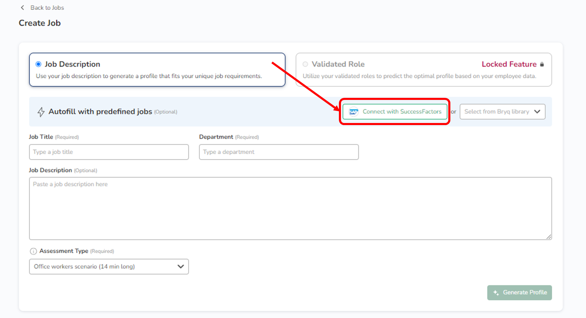Click the chevron in Bryq library selector
Screen dimensions: 586x318
click(x=537, y=112)
